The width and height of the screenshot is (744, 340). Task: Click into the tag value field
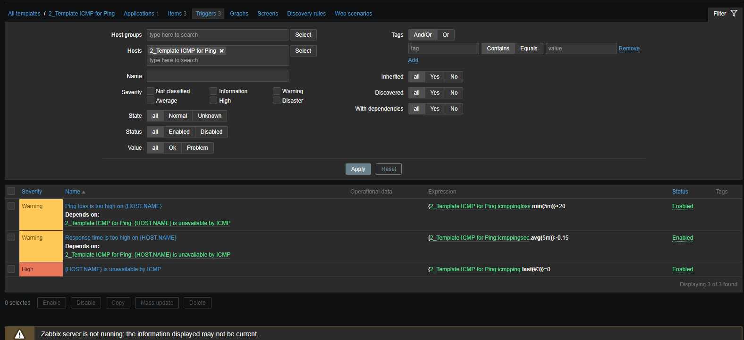pos(581,49)
